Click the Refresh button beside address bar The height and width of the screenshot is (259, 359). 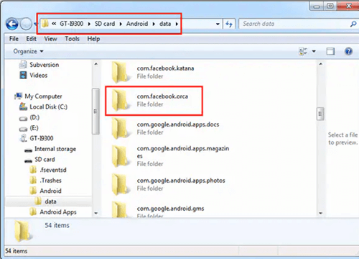[229, 24]
